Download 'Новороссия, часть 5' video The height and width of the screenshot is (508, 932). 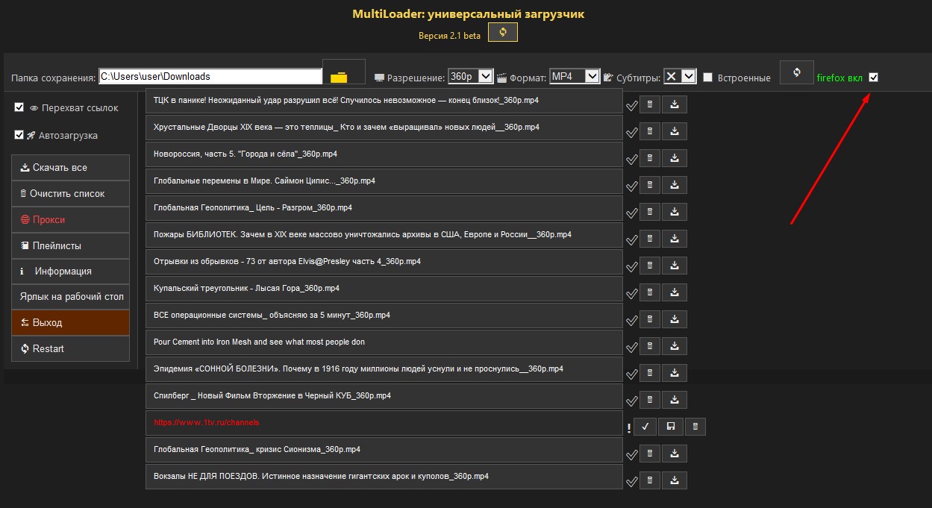pyautogui.click(x=675, y=158)
